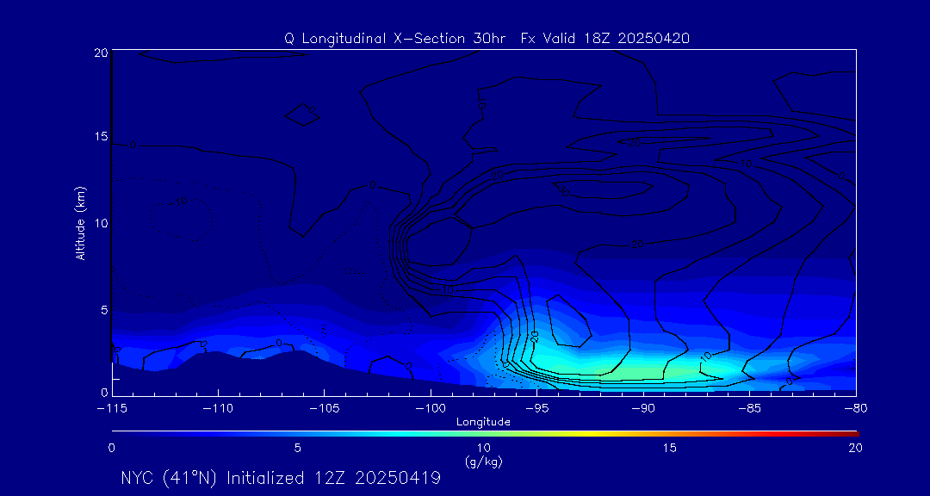The image size is (930, 496).
Task: Select the -85 longitude tick label
Action: (x=750, y=409)
